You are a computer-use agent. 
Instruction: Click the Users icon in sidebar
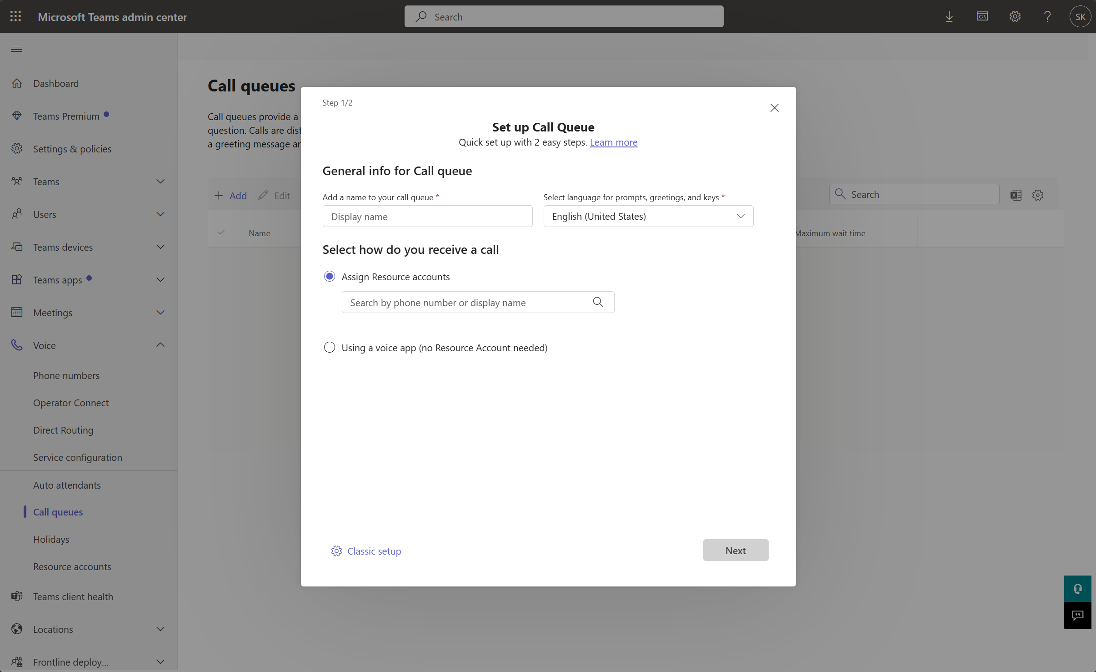pos(17,214)
